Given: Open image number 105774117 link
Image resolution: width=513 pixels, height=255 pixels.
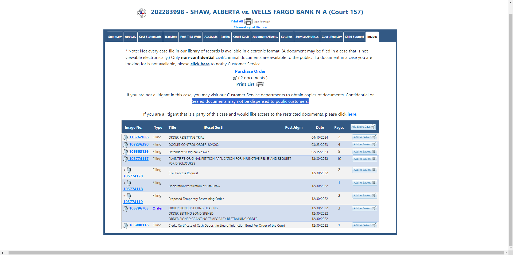Looking at the screenshot, I should click(139, 159).
